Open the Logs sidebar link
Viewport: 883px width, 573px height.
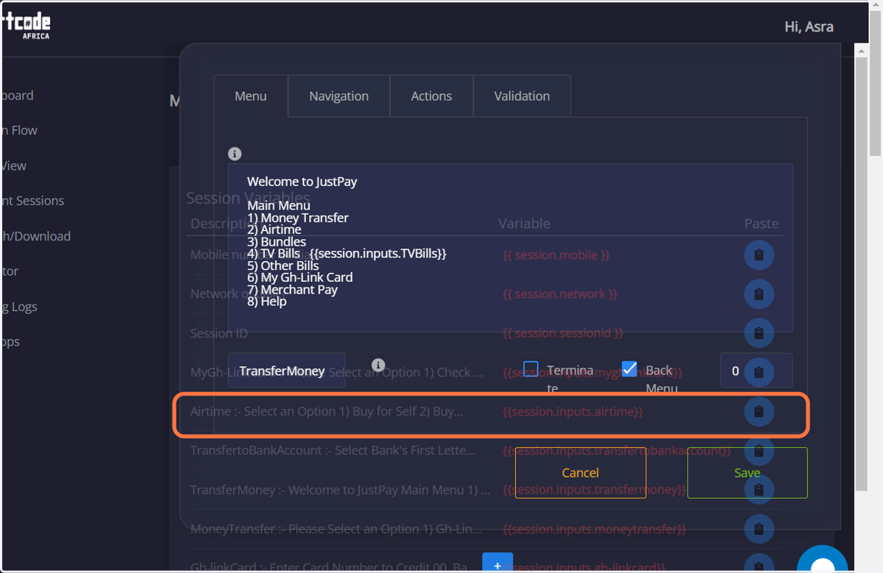(19, 307)
